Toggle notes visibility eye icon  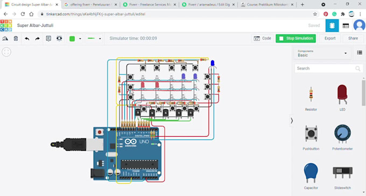pyautogui.click(x=59, y=38)
